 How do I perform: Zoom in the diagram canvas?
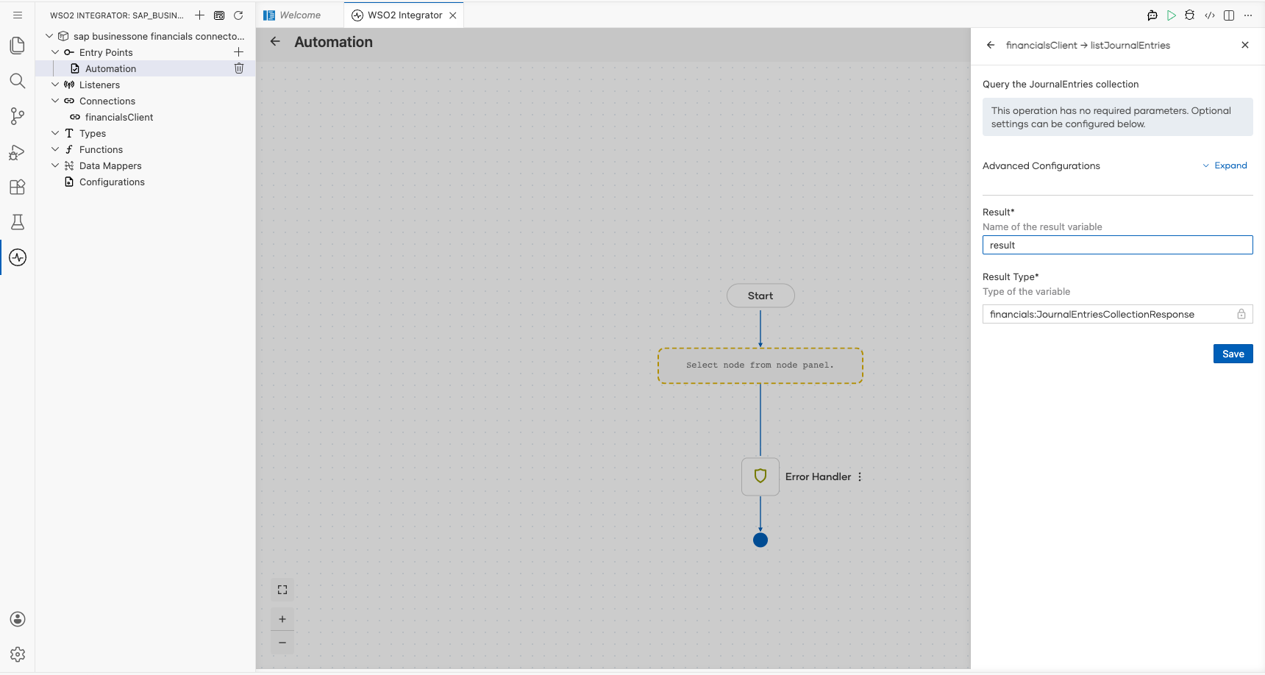tap(282, 619)
